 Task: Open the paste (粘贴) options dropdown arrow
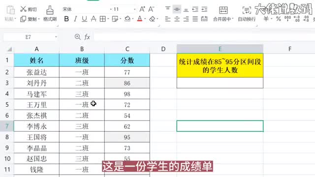coord(15,19)
